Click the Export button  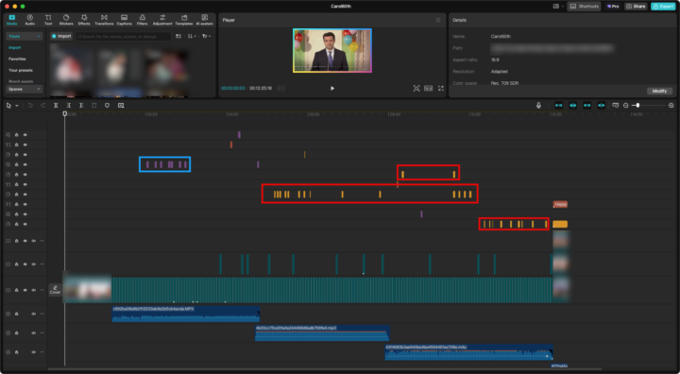[663, 7]
